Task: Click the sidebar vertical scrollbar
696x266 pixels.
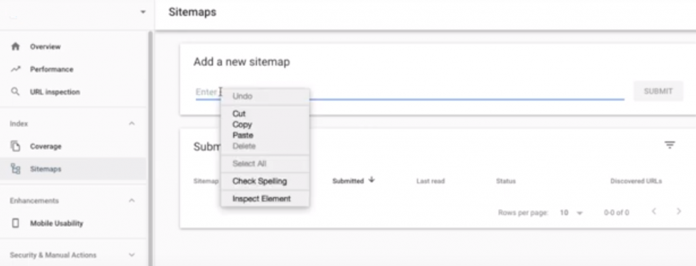Action: coord(150,149)
